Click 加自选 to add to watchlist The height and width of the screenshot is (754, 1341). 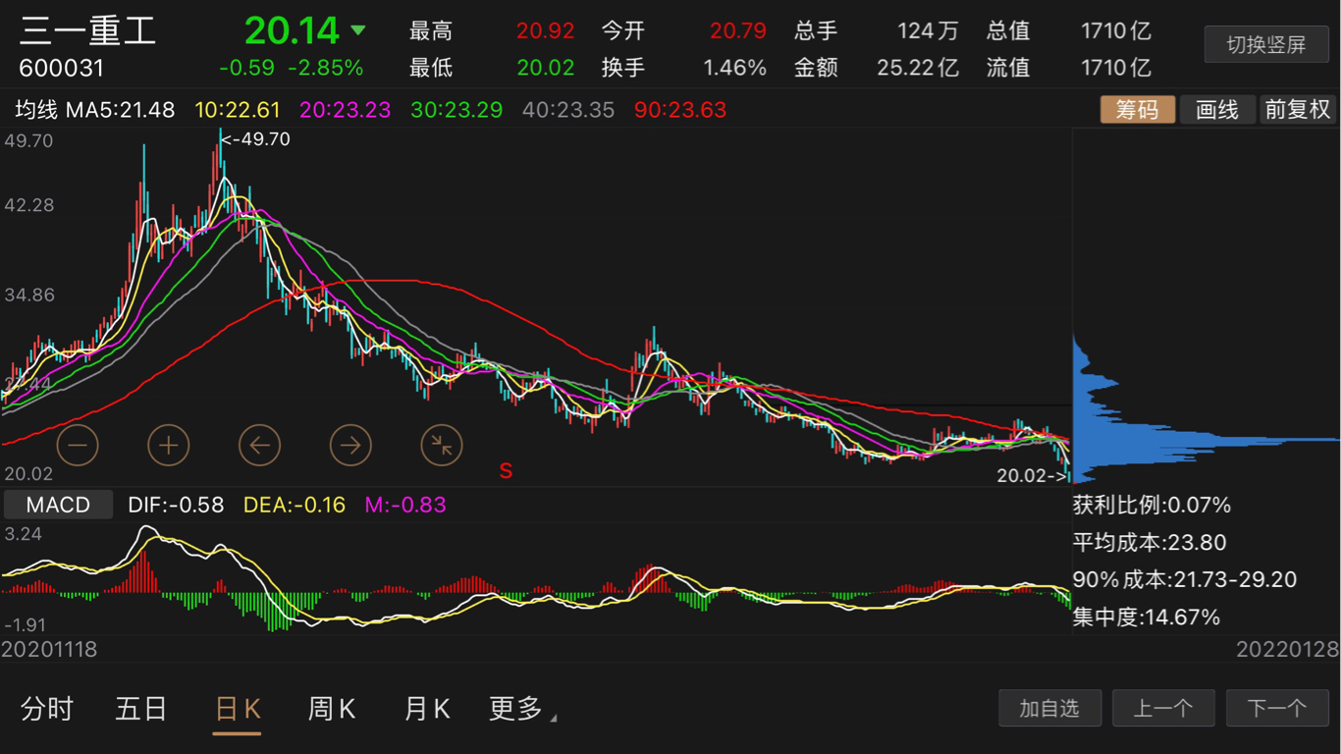(1049, 708)
